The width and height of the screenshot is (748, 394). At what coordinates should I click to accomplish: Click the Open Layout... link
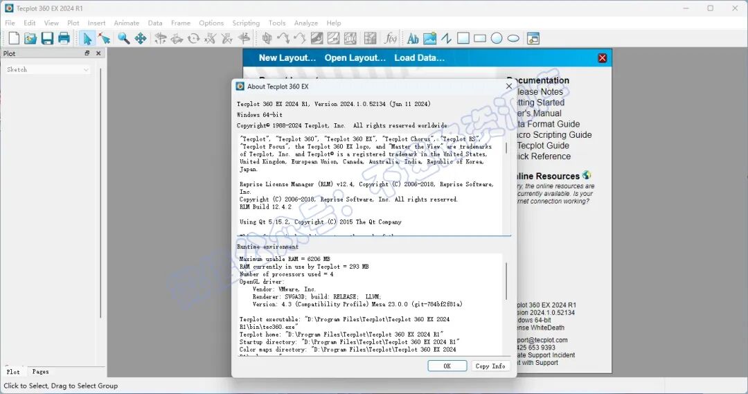(355, 57)
